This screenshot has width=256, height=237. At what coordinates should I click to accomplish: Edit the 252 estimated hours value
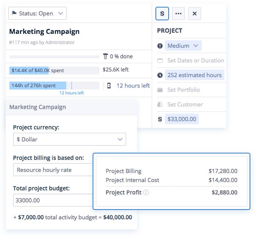pyautogui.click(x=195, y=75)
